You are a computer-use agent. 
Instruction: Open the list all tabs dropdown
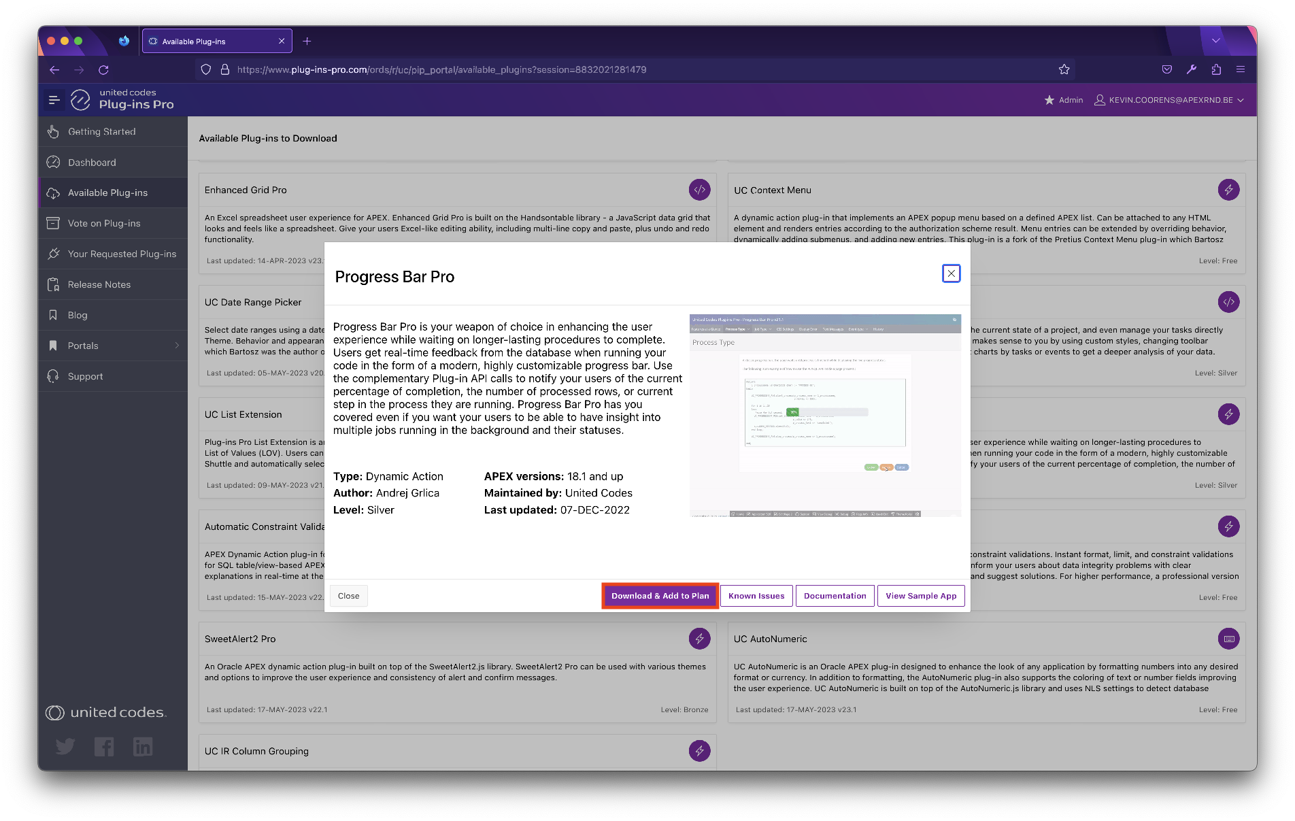click(1215, 41)
